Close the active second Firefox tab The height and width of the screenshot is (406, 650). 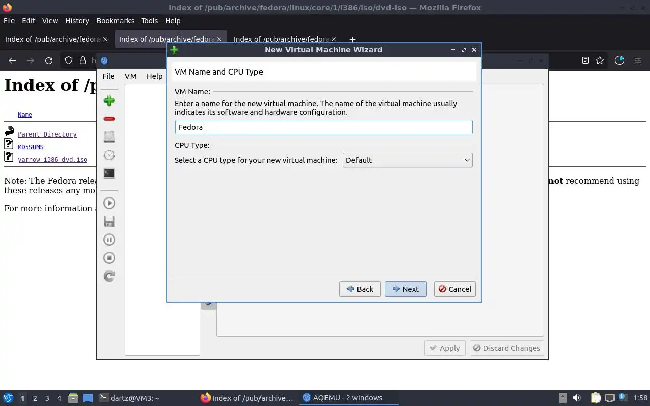point(219,39)
